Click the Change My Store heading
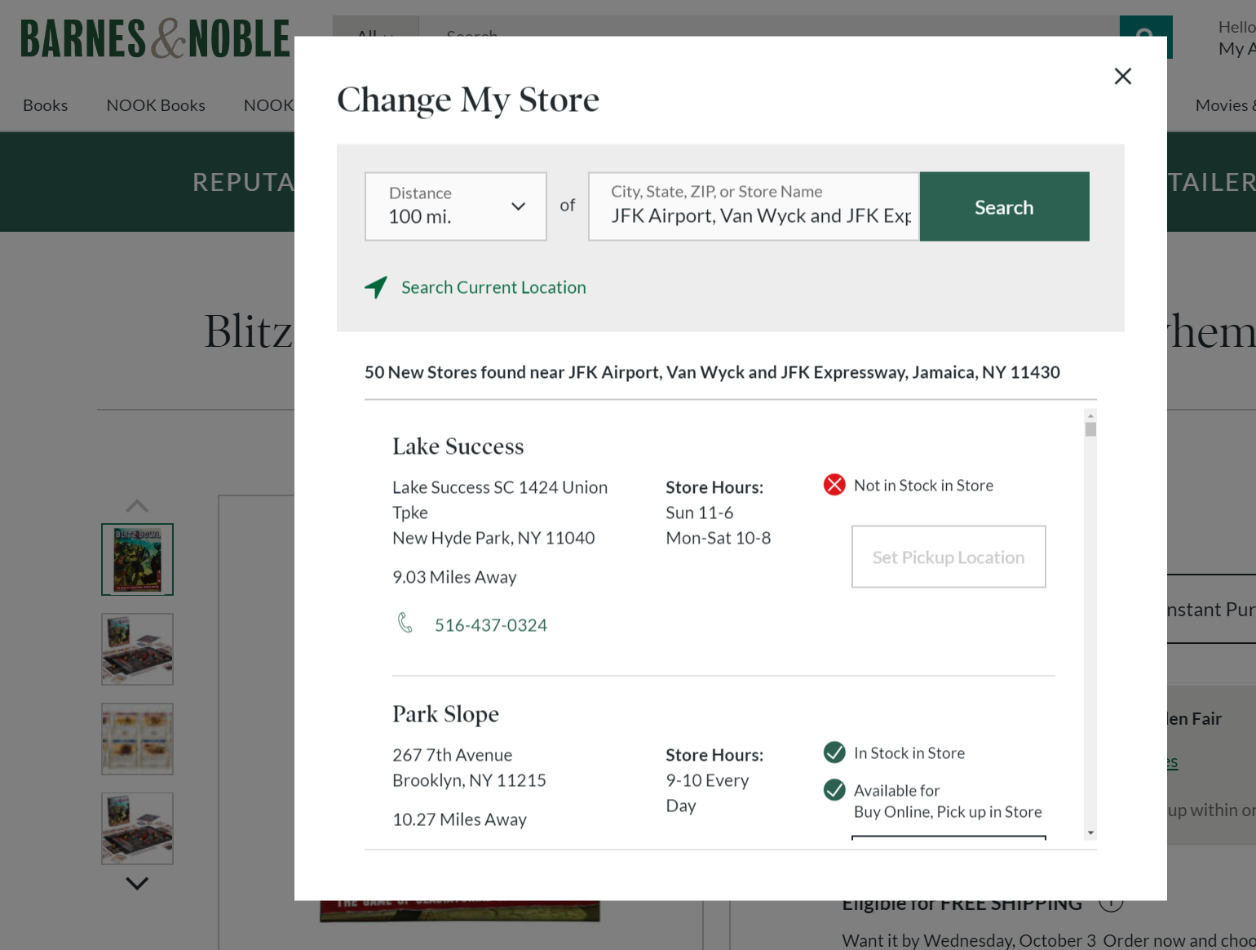This screenshot has width=1256, height=950. pos(468,100)
